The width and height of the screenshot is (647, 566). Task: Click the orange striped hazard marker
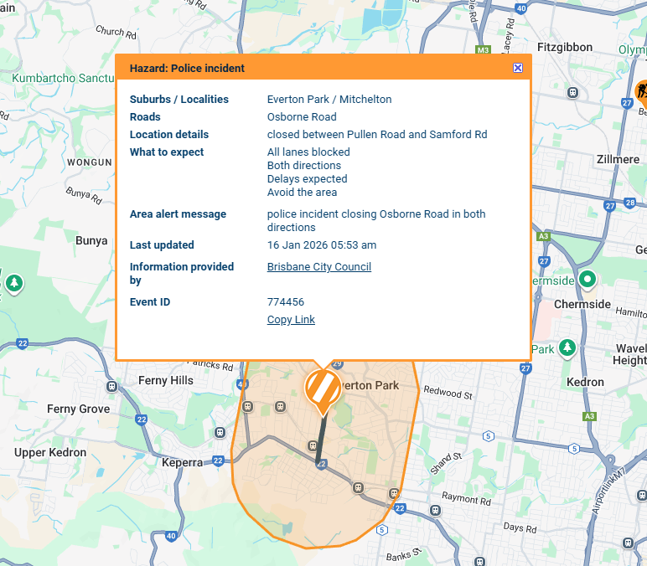point(320,388)
